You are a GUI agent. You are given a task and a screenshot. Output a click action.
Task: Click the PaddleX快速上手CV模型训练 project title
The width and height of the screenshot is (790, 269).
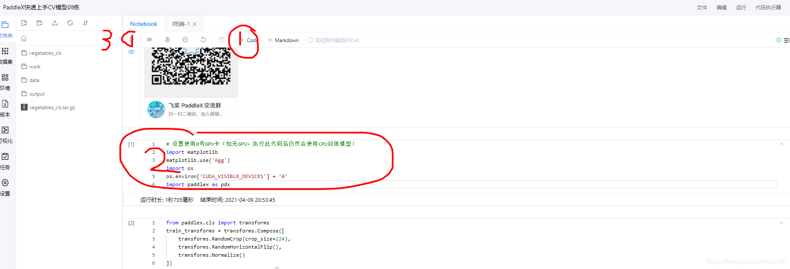click(x=41, y=7)
